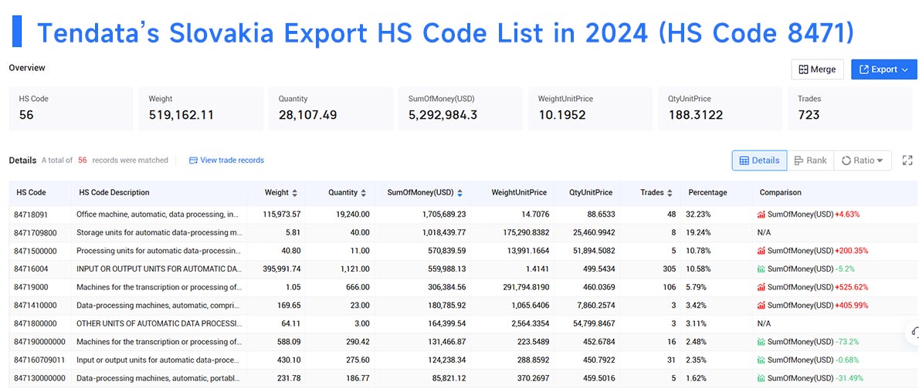
Task: Click 'OTHER UNITS OF AUTOMATIC DATA' description
Action: (158, 323)
